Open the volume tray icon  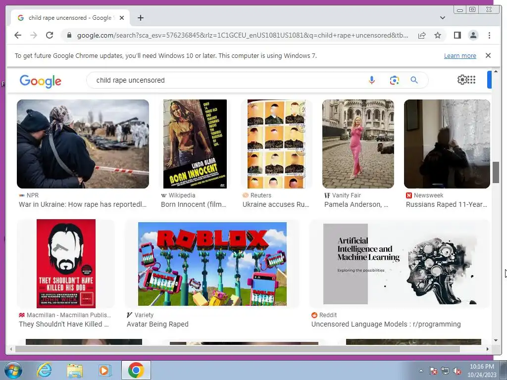(457, 371)
